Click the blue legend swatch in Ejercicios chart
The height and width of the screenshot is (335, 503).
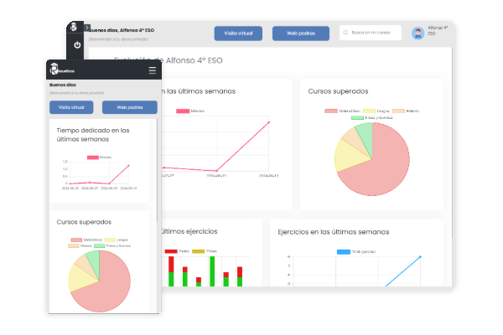pyautogui.click(x=343, y=251)
